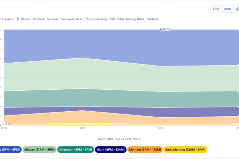
Task: Click the 2021 x-axis label
Action: coord(161,128)
